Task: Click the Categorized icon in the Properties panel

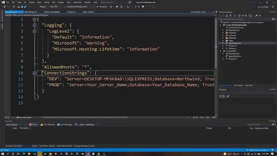Action: pos(220,96)
